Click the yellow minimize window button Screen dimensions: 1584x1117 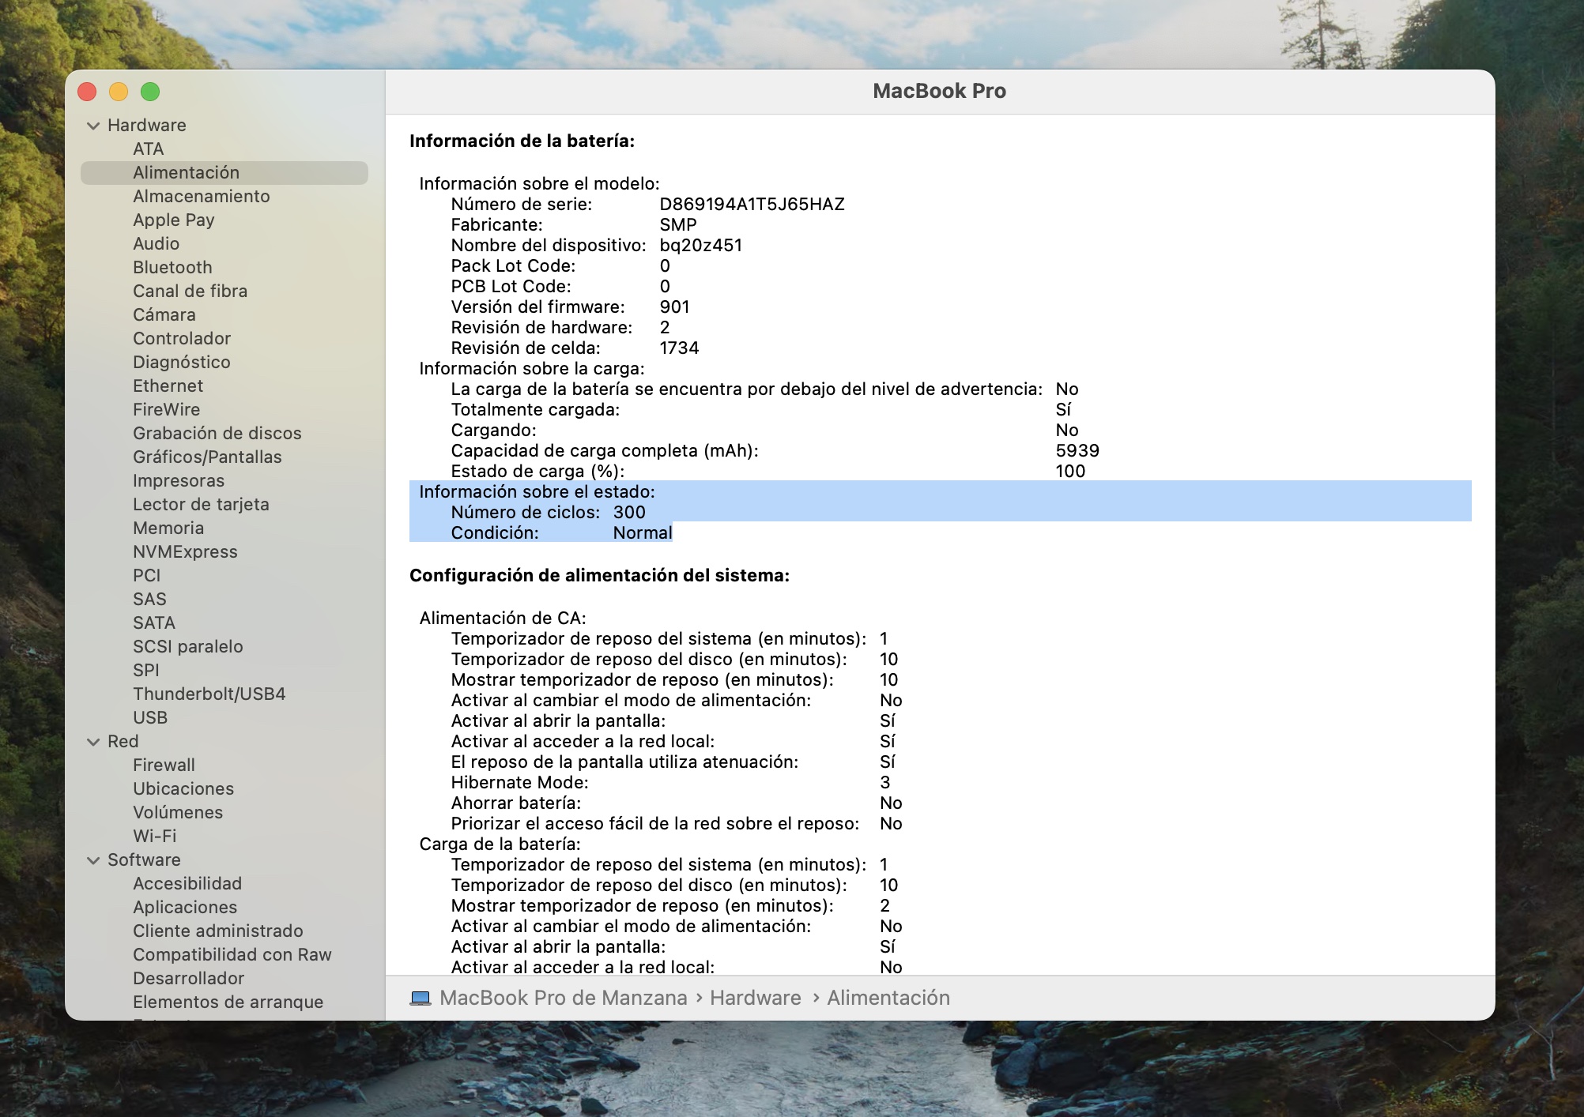(119, 92)
